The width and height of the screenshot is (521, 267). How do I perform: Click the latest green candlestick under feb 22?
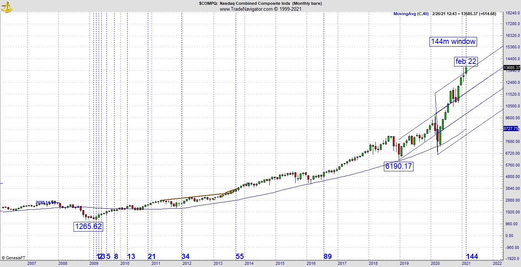coord(466,70)
